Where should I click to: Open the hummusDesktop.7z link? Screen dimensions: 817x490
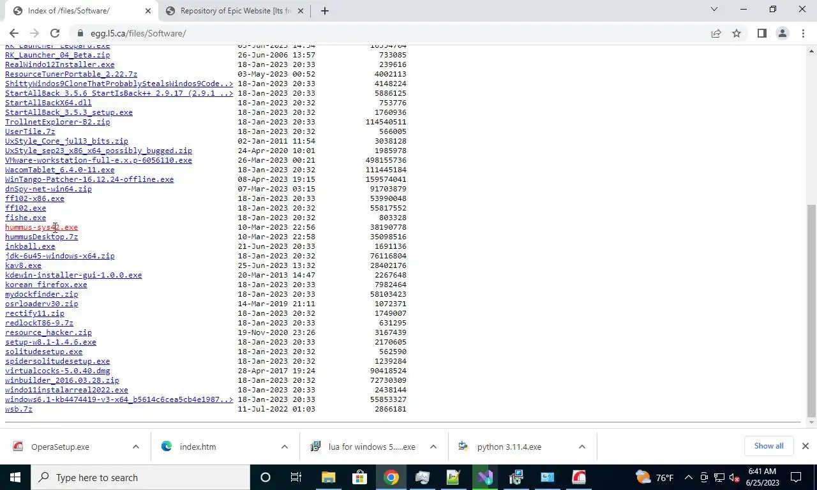(41, 237)
